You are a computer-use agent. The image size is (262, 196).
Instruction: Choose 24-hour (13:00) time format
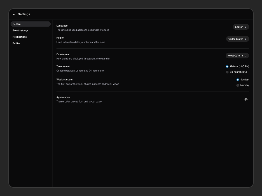[x=236, y=72]
